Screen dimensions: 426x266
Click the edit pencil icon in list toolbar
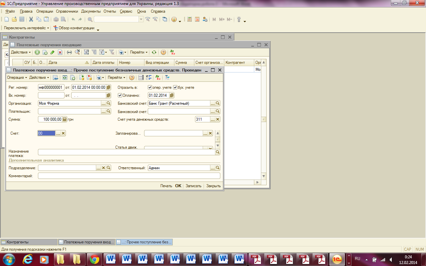pos(52,52)
